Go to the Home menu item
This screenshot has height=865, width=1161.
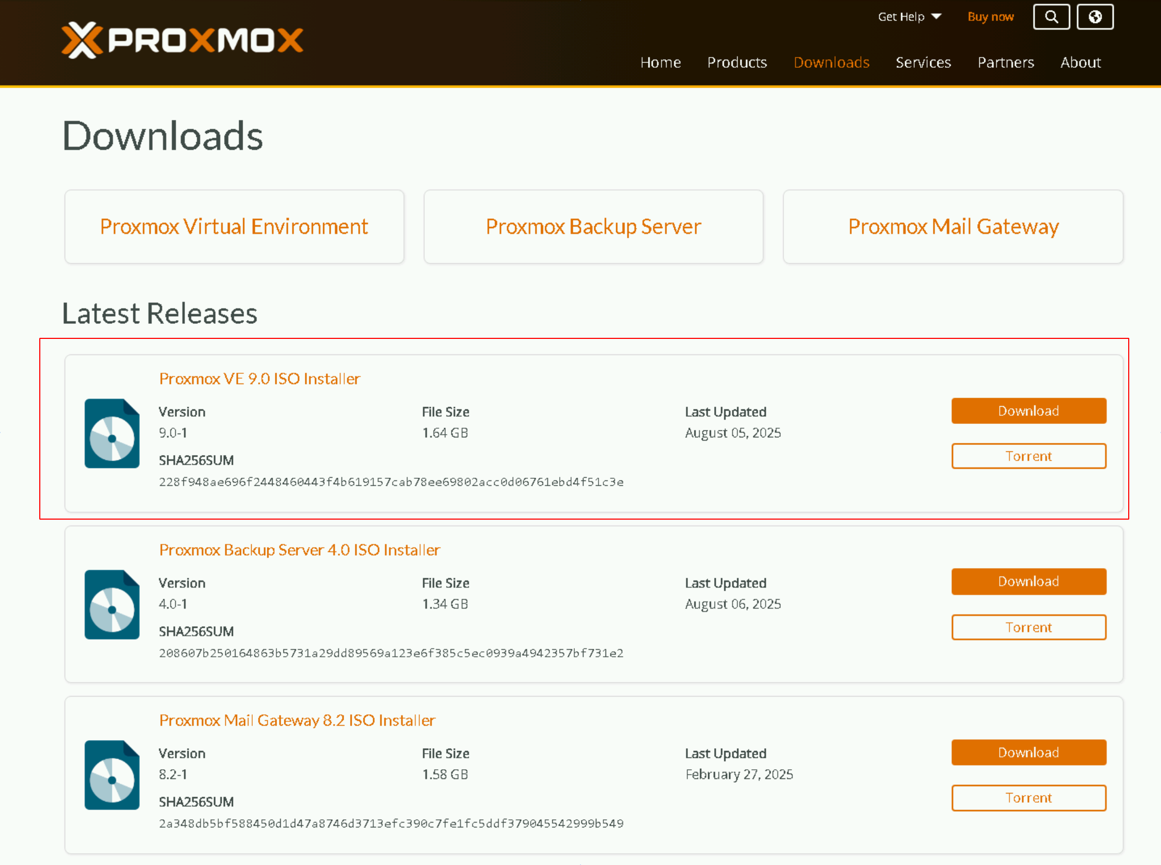660,62
